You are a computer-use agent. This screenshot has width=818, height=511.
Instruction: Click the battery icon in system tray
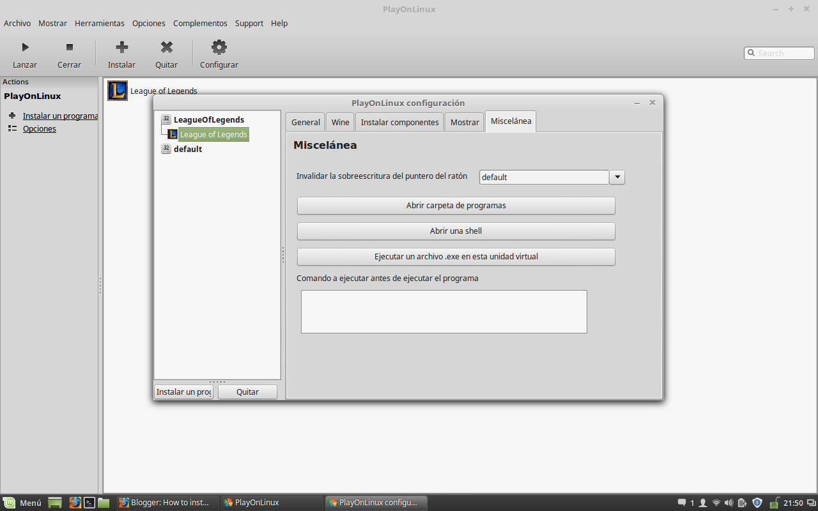click(x=742, y=503)
